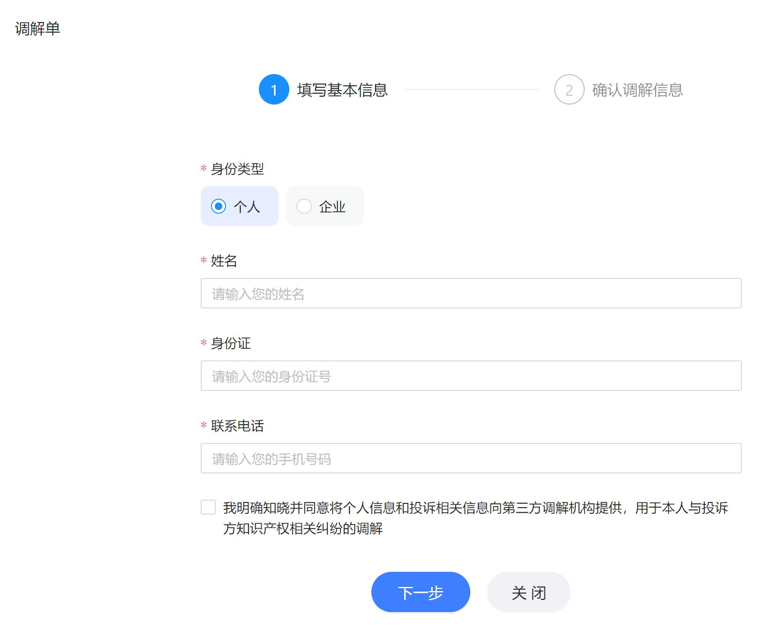Click the 联系电话 field label
Screen dimensions: 784x629
coord(237,426)
